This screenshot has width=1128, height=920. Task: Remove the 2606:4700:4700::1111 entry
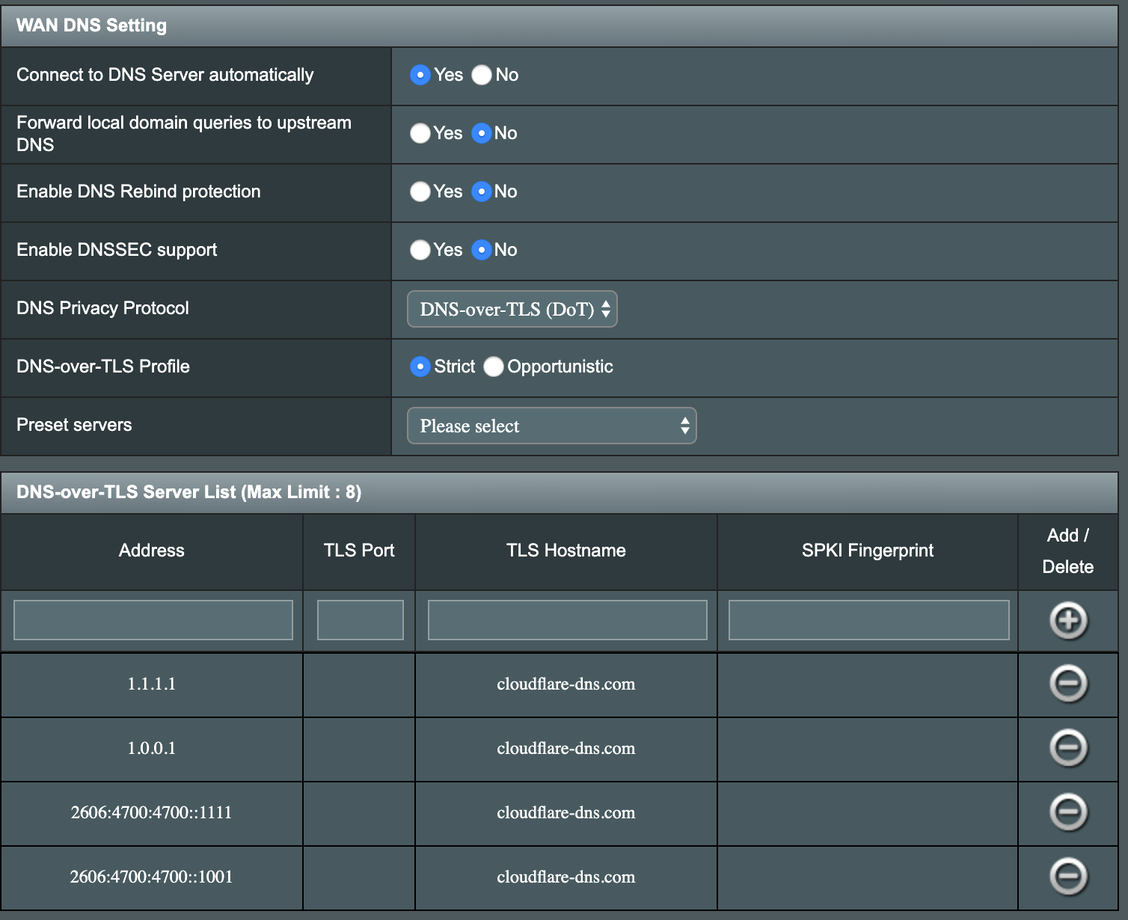point(1067,813)
